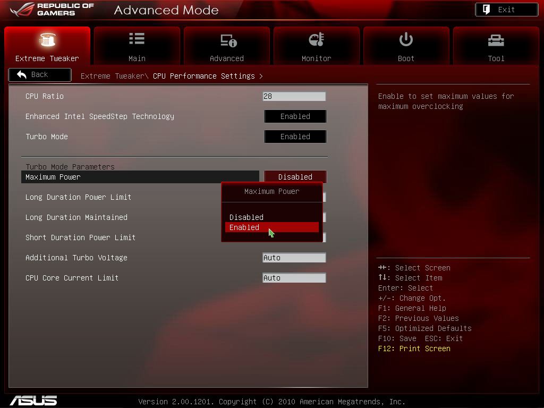Switch to the Monitor tab label
Image resolution: width=544 pixels, height=408 pixels.
[316, 58]
